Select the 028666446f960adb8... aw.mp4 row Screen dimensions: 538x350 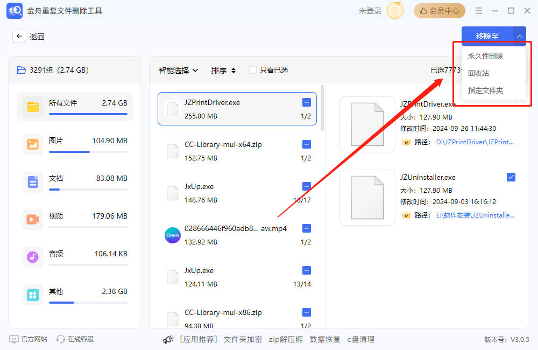click(237, 235)
